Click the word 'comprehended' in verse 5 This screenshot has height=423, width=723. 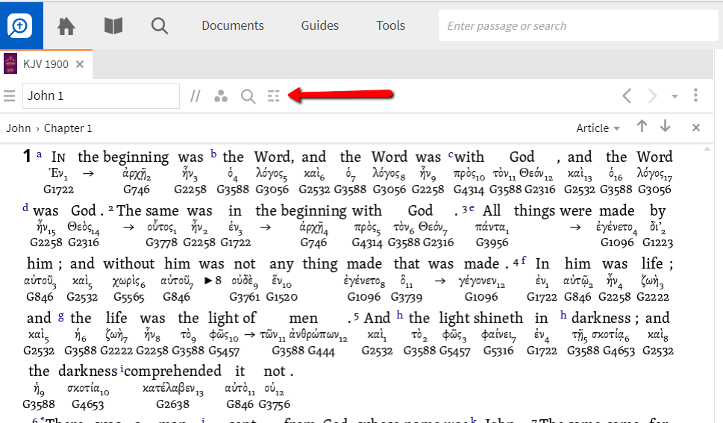point(173,371)
